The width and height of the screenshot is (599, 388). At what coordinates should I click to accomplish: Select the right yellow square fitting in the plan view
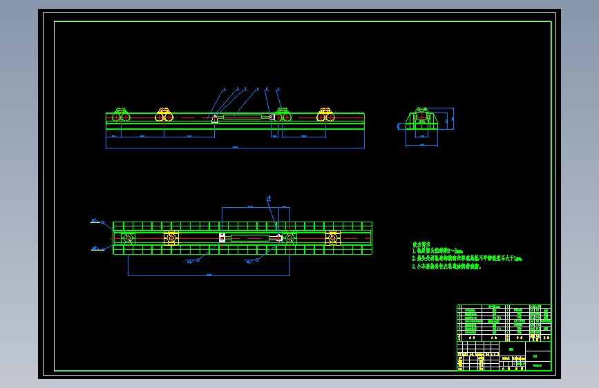(333, 238)
